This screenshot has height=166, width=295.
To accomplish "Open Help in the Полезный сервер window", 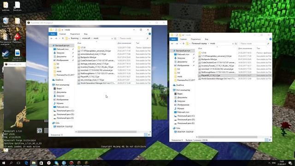I will tap(271, 39).
